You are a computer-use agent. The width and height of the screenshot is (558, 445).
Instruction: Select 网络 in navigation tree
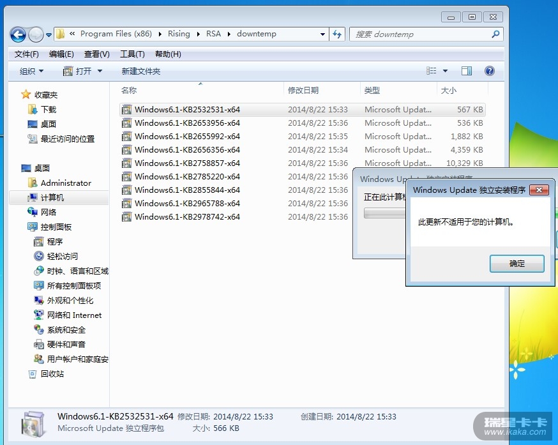click(42, 212)
